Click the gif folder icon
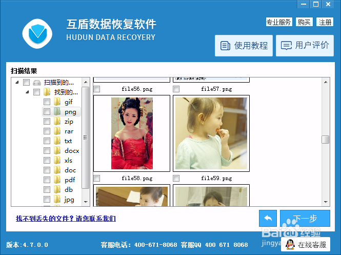This screenshot has width=341, height=255. (x=57, y=102)
